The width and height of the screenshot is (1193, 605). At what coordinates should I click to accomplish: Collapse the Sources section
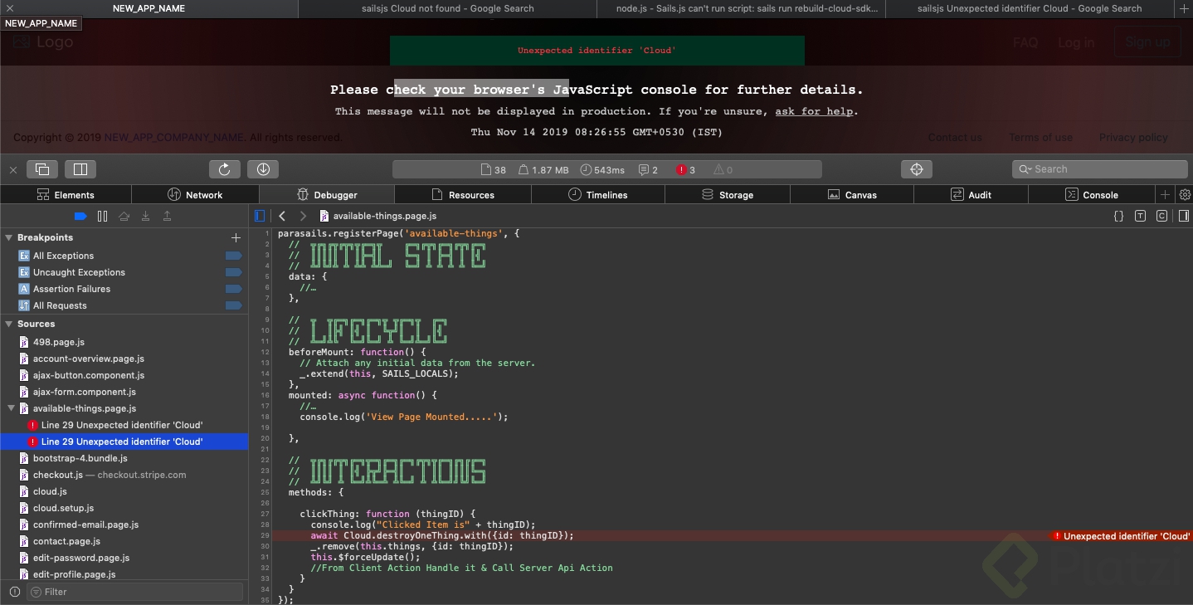tap(9, 324)
